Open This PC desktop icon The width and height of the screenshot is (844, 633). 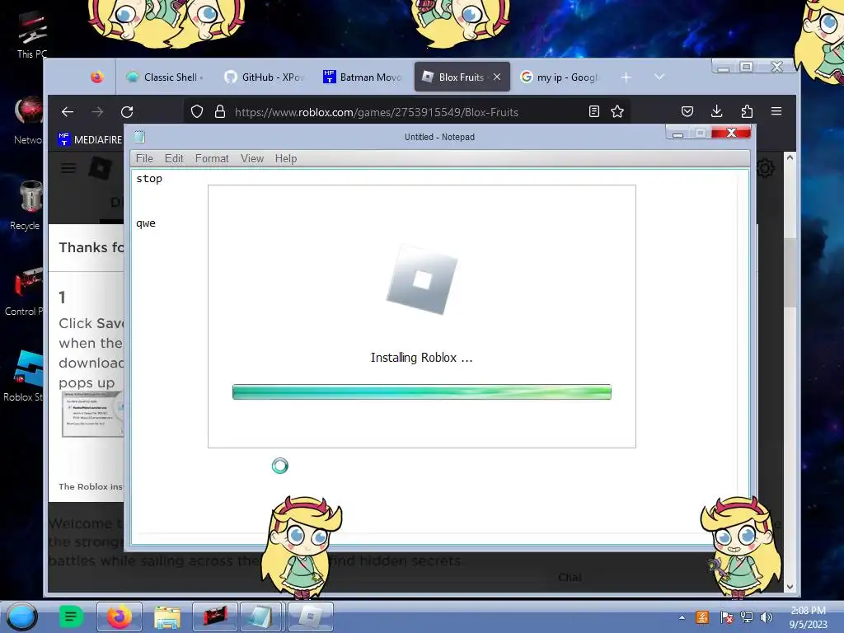31,33
